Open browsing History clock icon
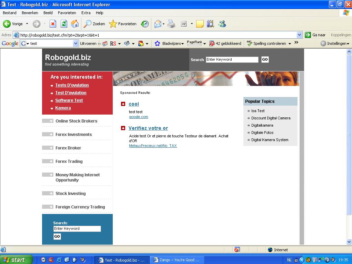Screen dimensions: 352x264 click(144, 23)
